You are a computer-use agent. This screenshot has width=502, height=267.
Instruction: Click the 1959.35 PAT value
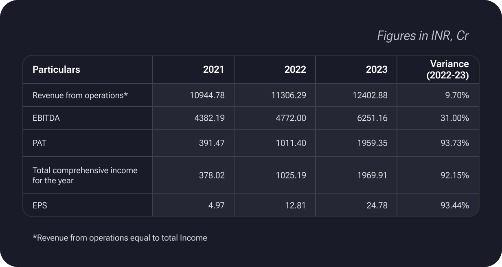tap(372, 143)
